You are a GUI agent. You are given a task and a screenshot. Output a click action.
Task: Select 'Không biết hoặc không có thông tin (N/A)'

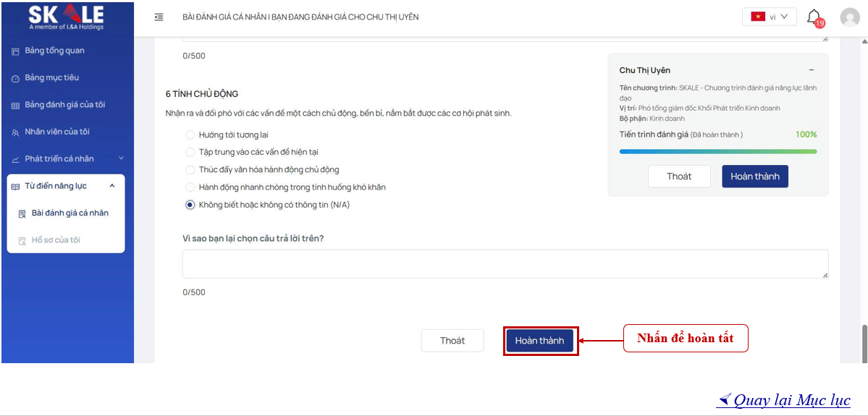pyautogui.click(x=190, y=205)
